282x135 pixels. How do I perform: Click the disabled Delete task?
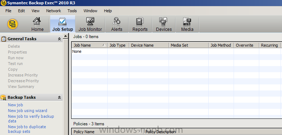[x=14, y=46]
